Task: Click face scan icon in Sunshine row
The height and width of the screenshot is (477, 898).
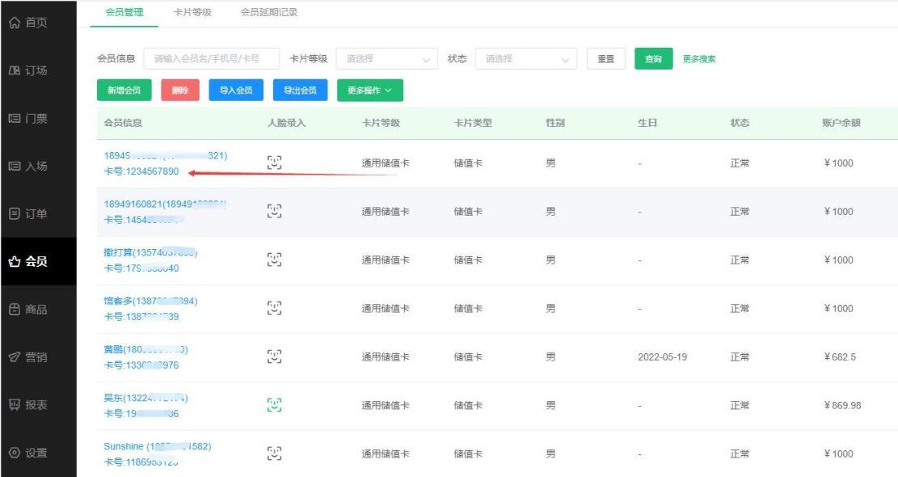Action: click(x=275, y=454)
